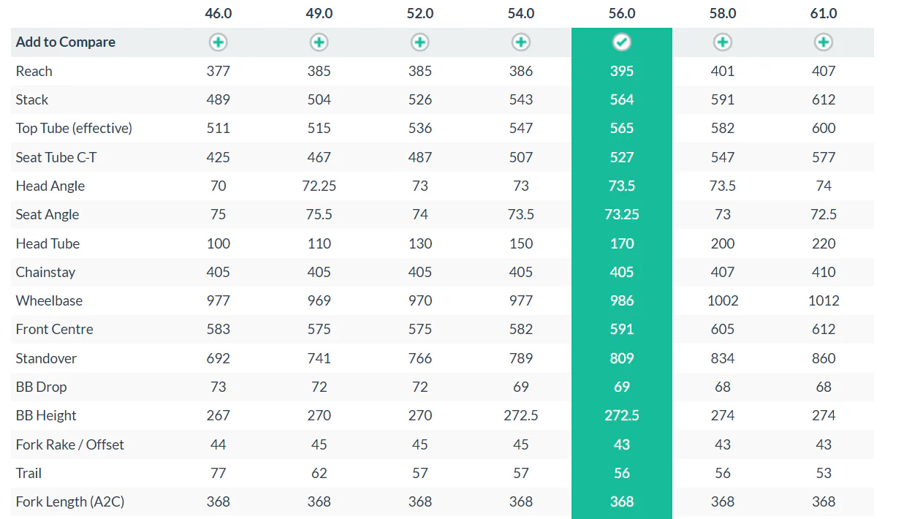Image resolution: width=923 pixels, height=519 pixels.
Task: Add size 46.0 to compare
Action: [219, 42]
